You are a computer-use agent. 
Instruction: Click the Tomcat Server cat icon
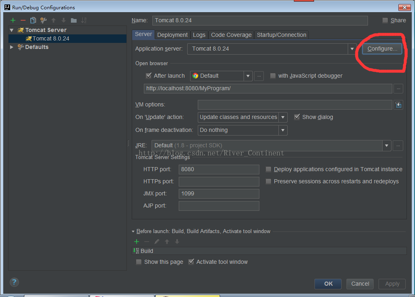coord(21,30)
